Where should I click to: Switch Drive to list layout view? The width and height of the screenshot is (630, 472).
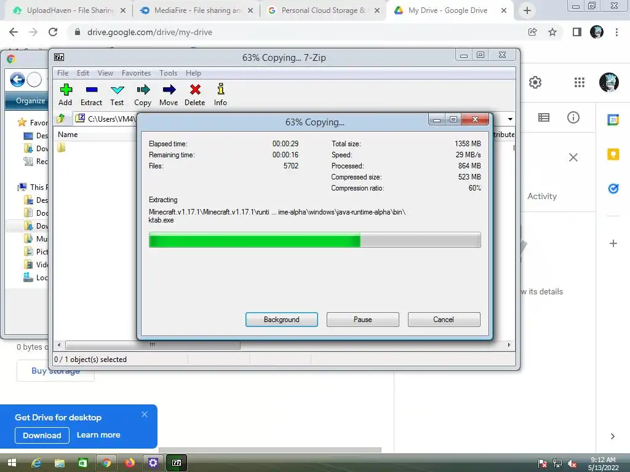(544, 117)
